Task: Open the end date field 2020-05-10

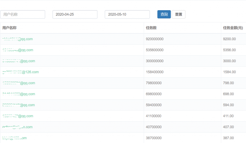Action: [127, 14]
